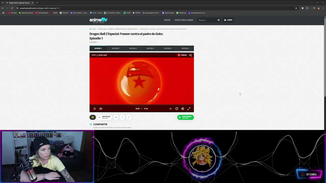
Task: Open the LOGIN button
Action: (228, 20)
